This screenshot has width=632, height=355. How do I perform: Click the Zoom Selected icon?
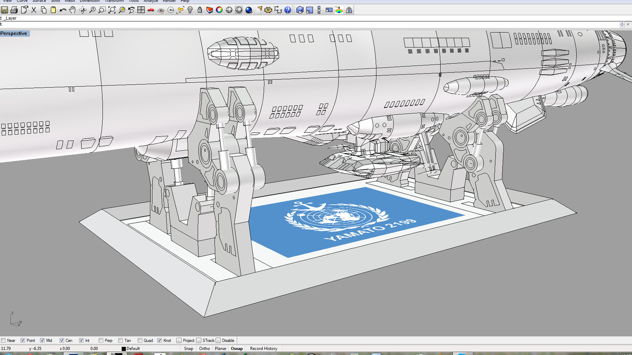click(x=122, y=10)
